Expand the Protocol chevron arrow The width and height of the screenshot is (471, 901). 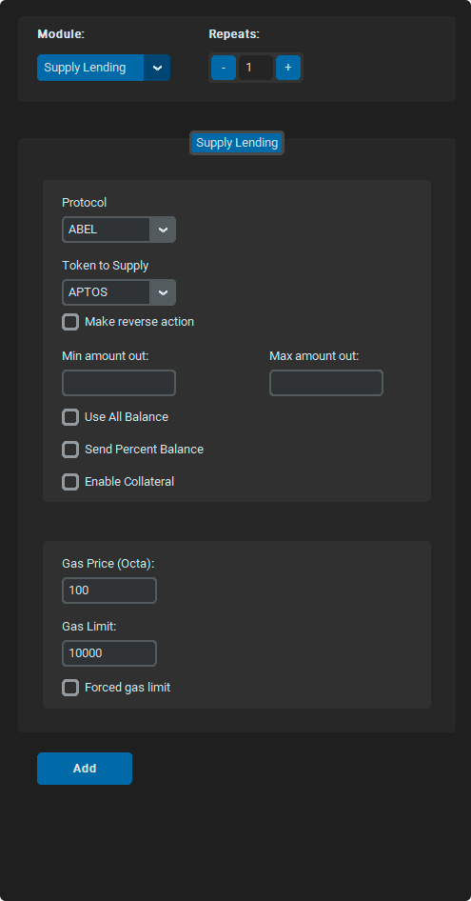tap(163, 230)
